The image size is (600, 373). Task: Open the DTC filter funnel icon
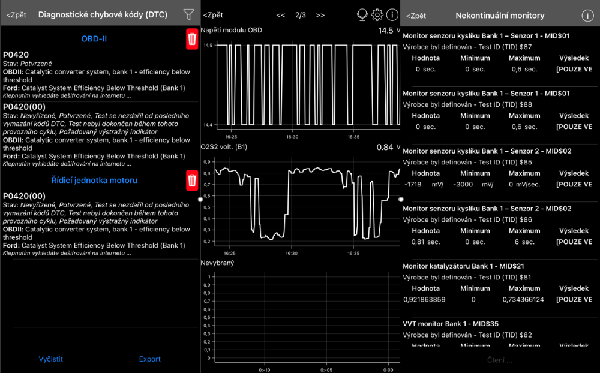[188, 14]
